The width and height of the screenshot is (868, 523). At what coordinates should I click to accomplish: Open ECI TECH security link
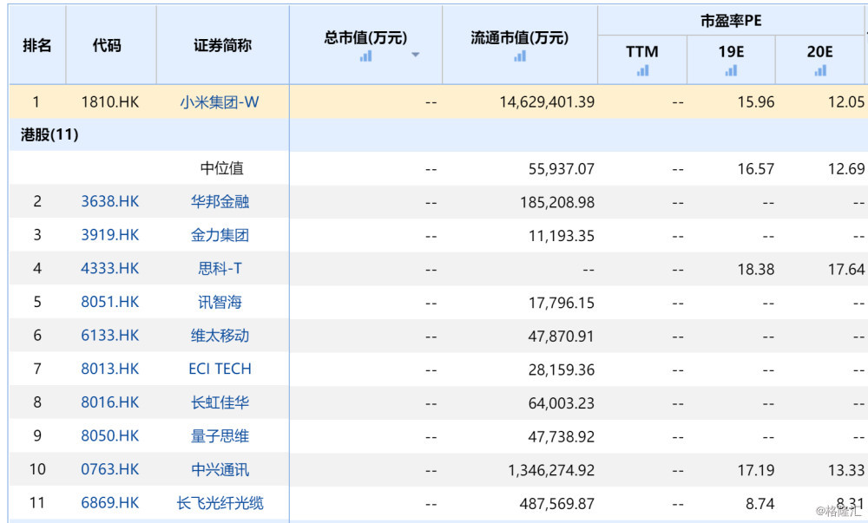(220, 369)
